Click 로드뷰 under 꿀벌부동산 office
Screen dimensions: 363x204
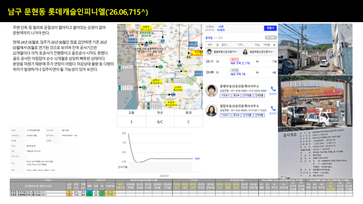pos(236,95)
